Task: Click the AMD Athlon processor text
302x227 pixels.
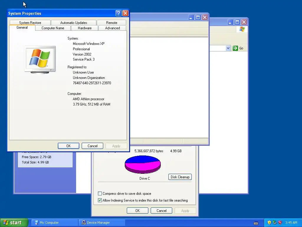Action: [88, 99]
